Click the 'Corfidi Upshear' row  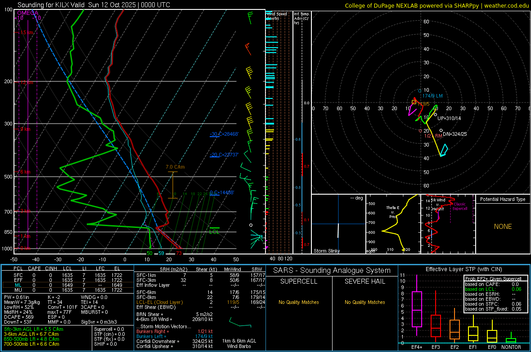[175, 346]
